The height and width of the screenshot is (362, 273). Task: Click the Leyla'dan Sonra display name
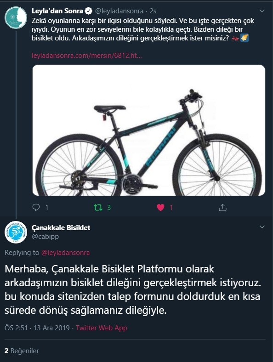[x=57, y=11]
